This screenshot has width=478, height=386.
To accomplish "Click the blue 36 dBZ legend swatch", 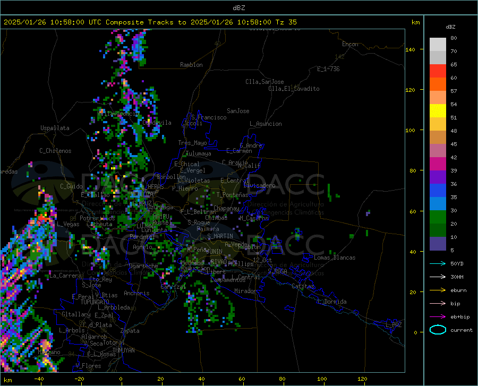I will coord(438,191).
